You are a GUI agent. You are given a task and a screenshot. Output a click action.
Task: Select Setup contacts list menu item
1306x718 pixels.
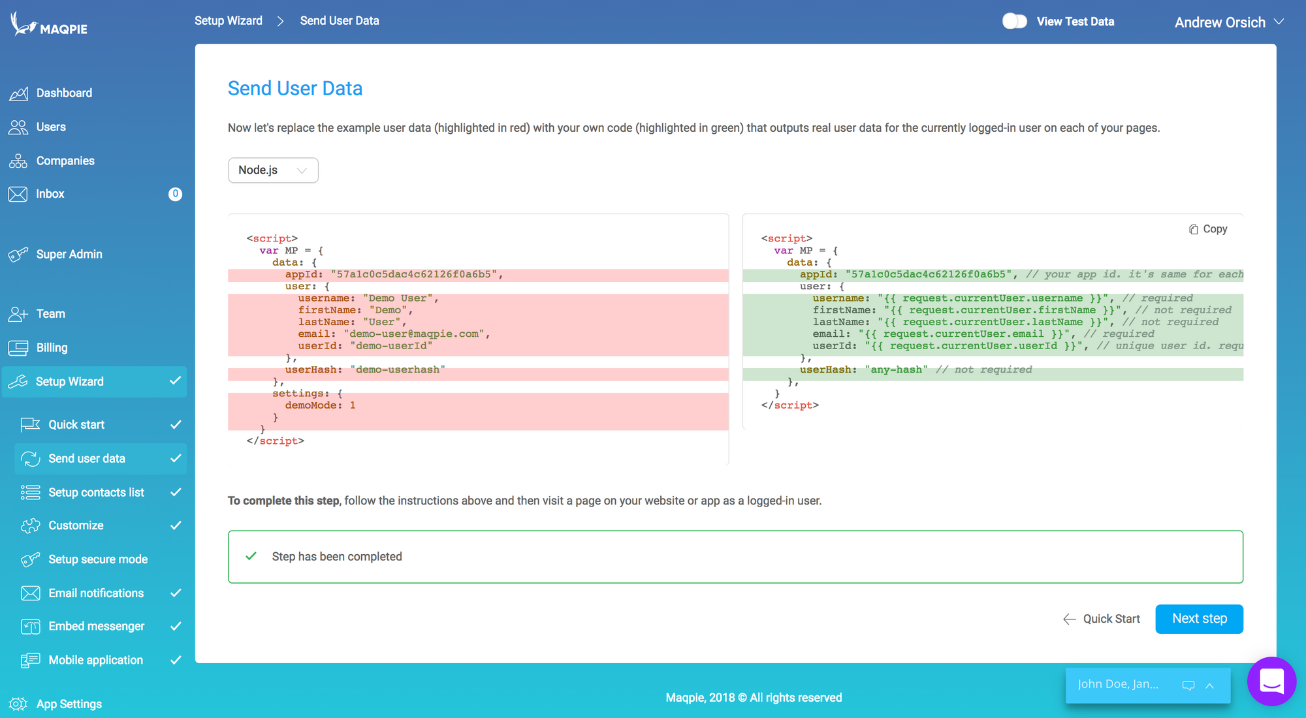96,492
